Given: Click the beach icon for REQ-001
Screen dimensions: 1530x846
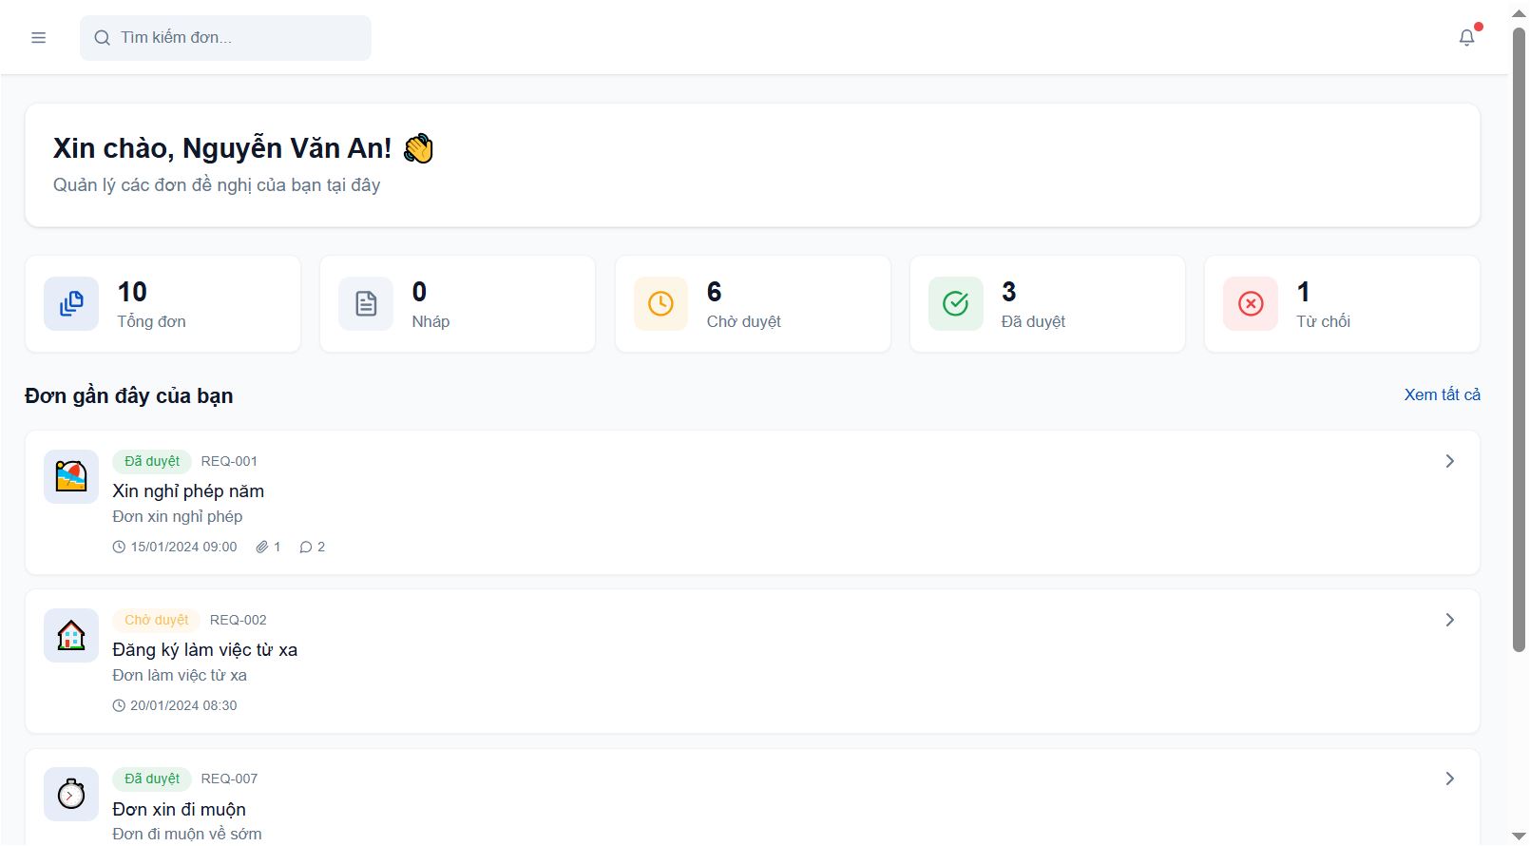Looking at the screenshot, I should (71, 476).
